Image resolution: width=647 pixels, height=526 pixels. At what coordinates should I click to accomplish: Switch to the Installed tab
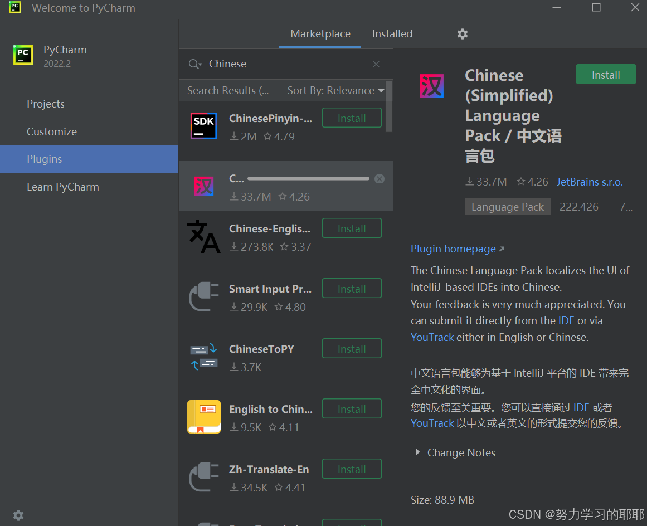pos(392,34)
